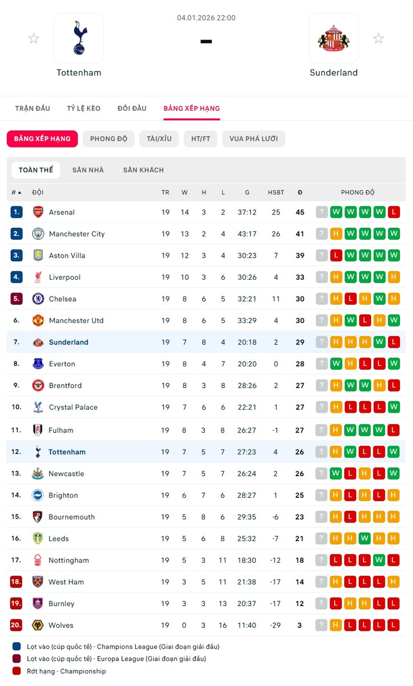Click the Tottenham crest in the header
The width and height of the screenshot is (413, 686).
[x=79, y=38]
